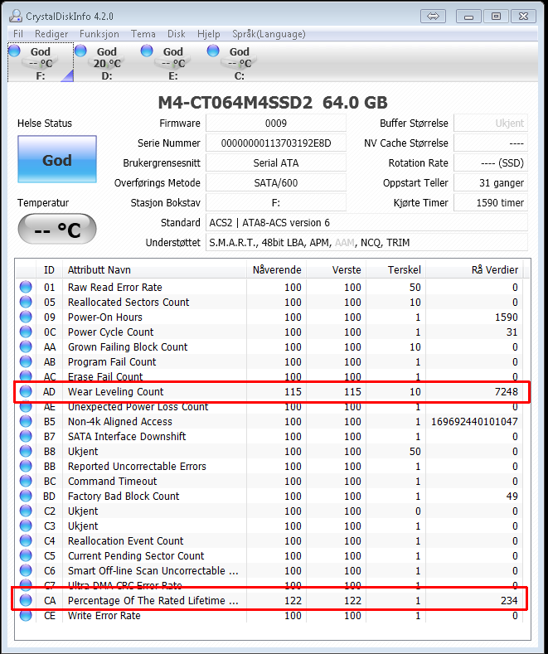Open the Hjelp menu
548x654 pixels.
[209, 34]
